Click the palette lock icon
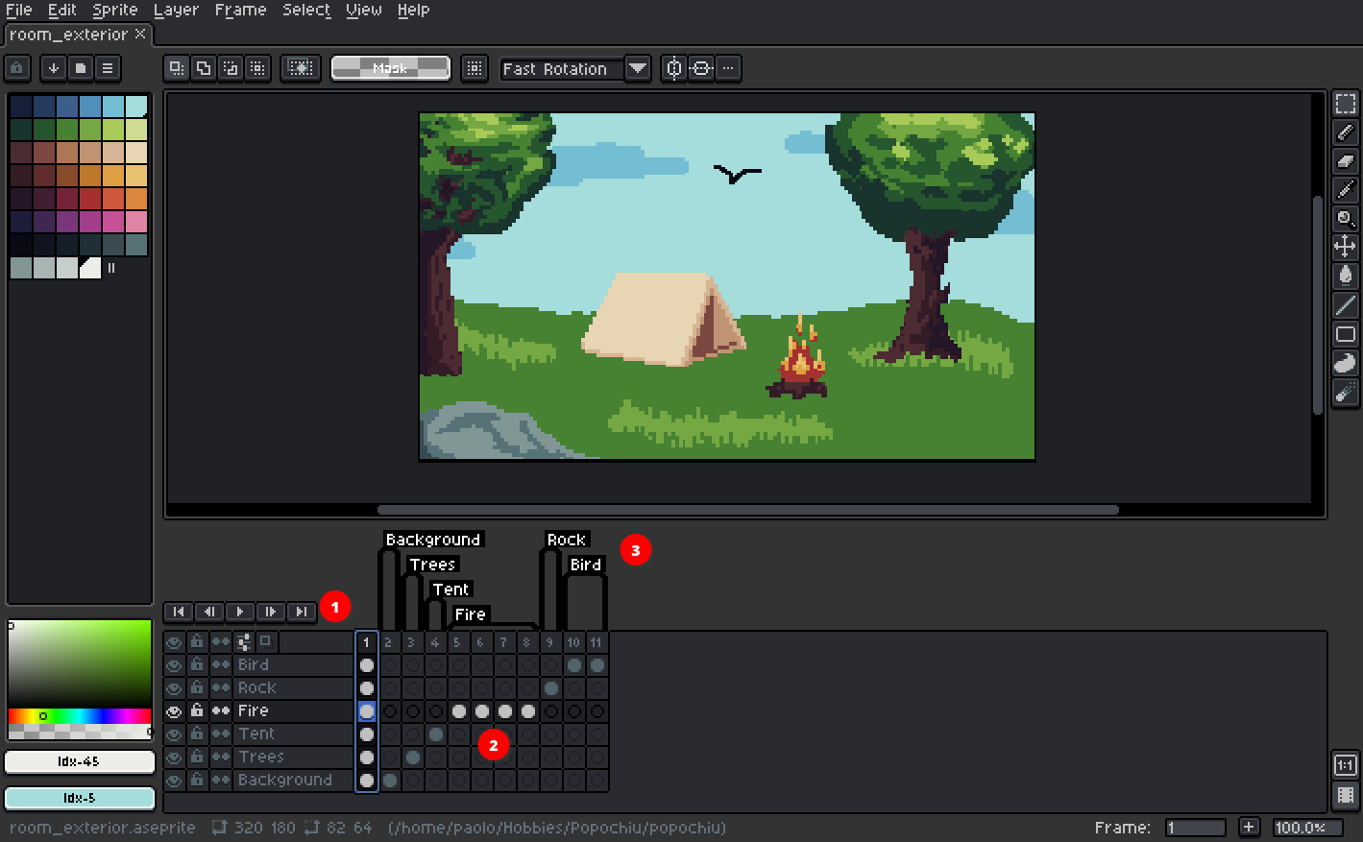This screenshot has width=1363, height=842. (17, 68)
